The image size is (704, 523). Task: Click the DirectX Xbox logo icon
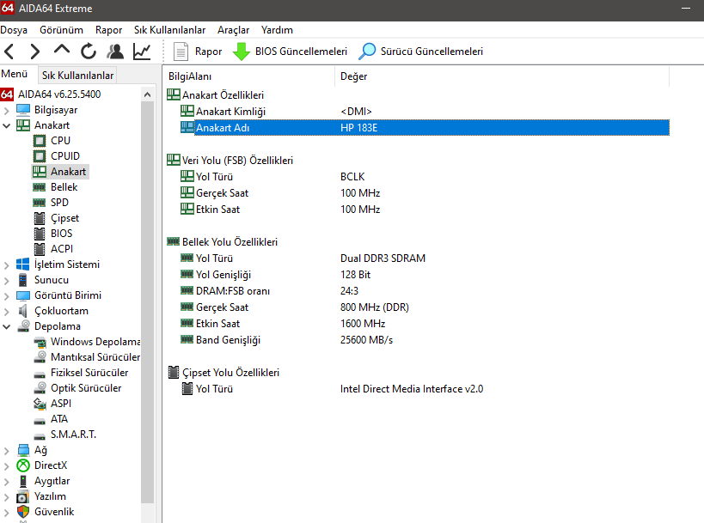(x=23, y=465)
